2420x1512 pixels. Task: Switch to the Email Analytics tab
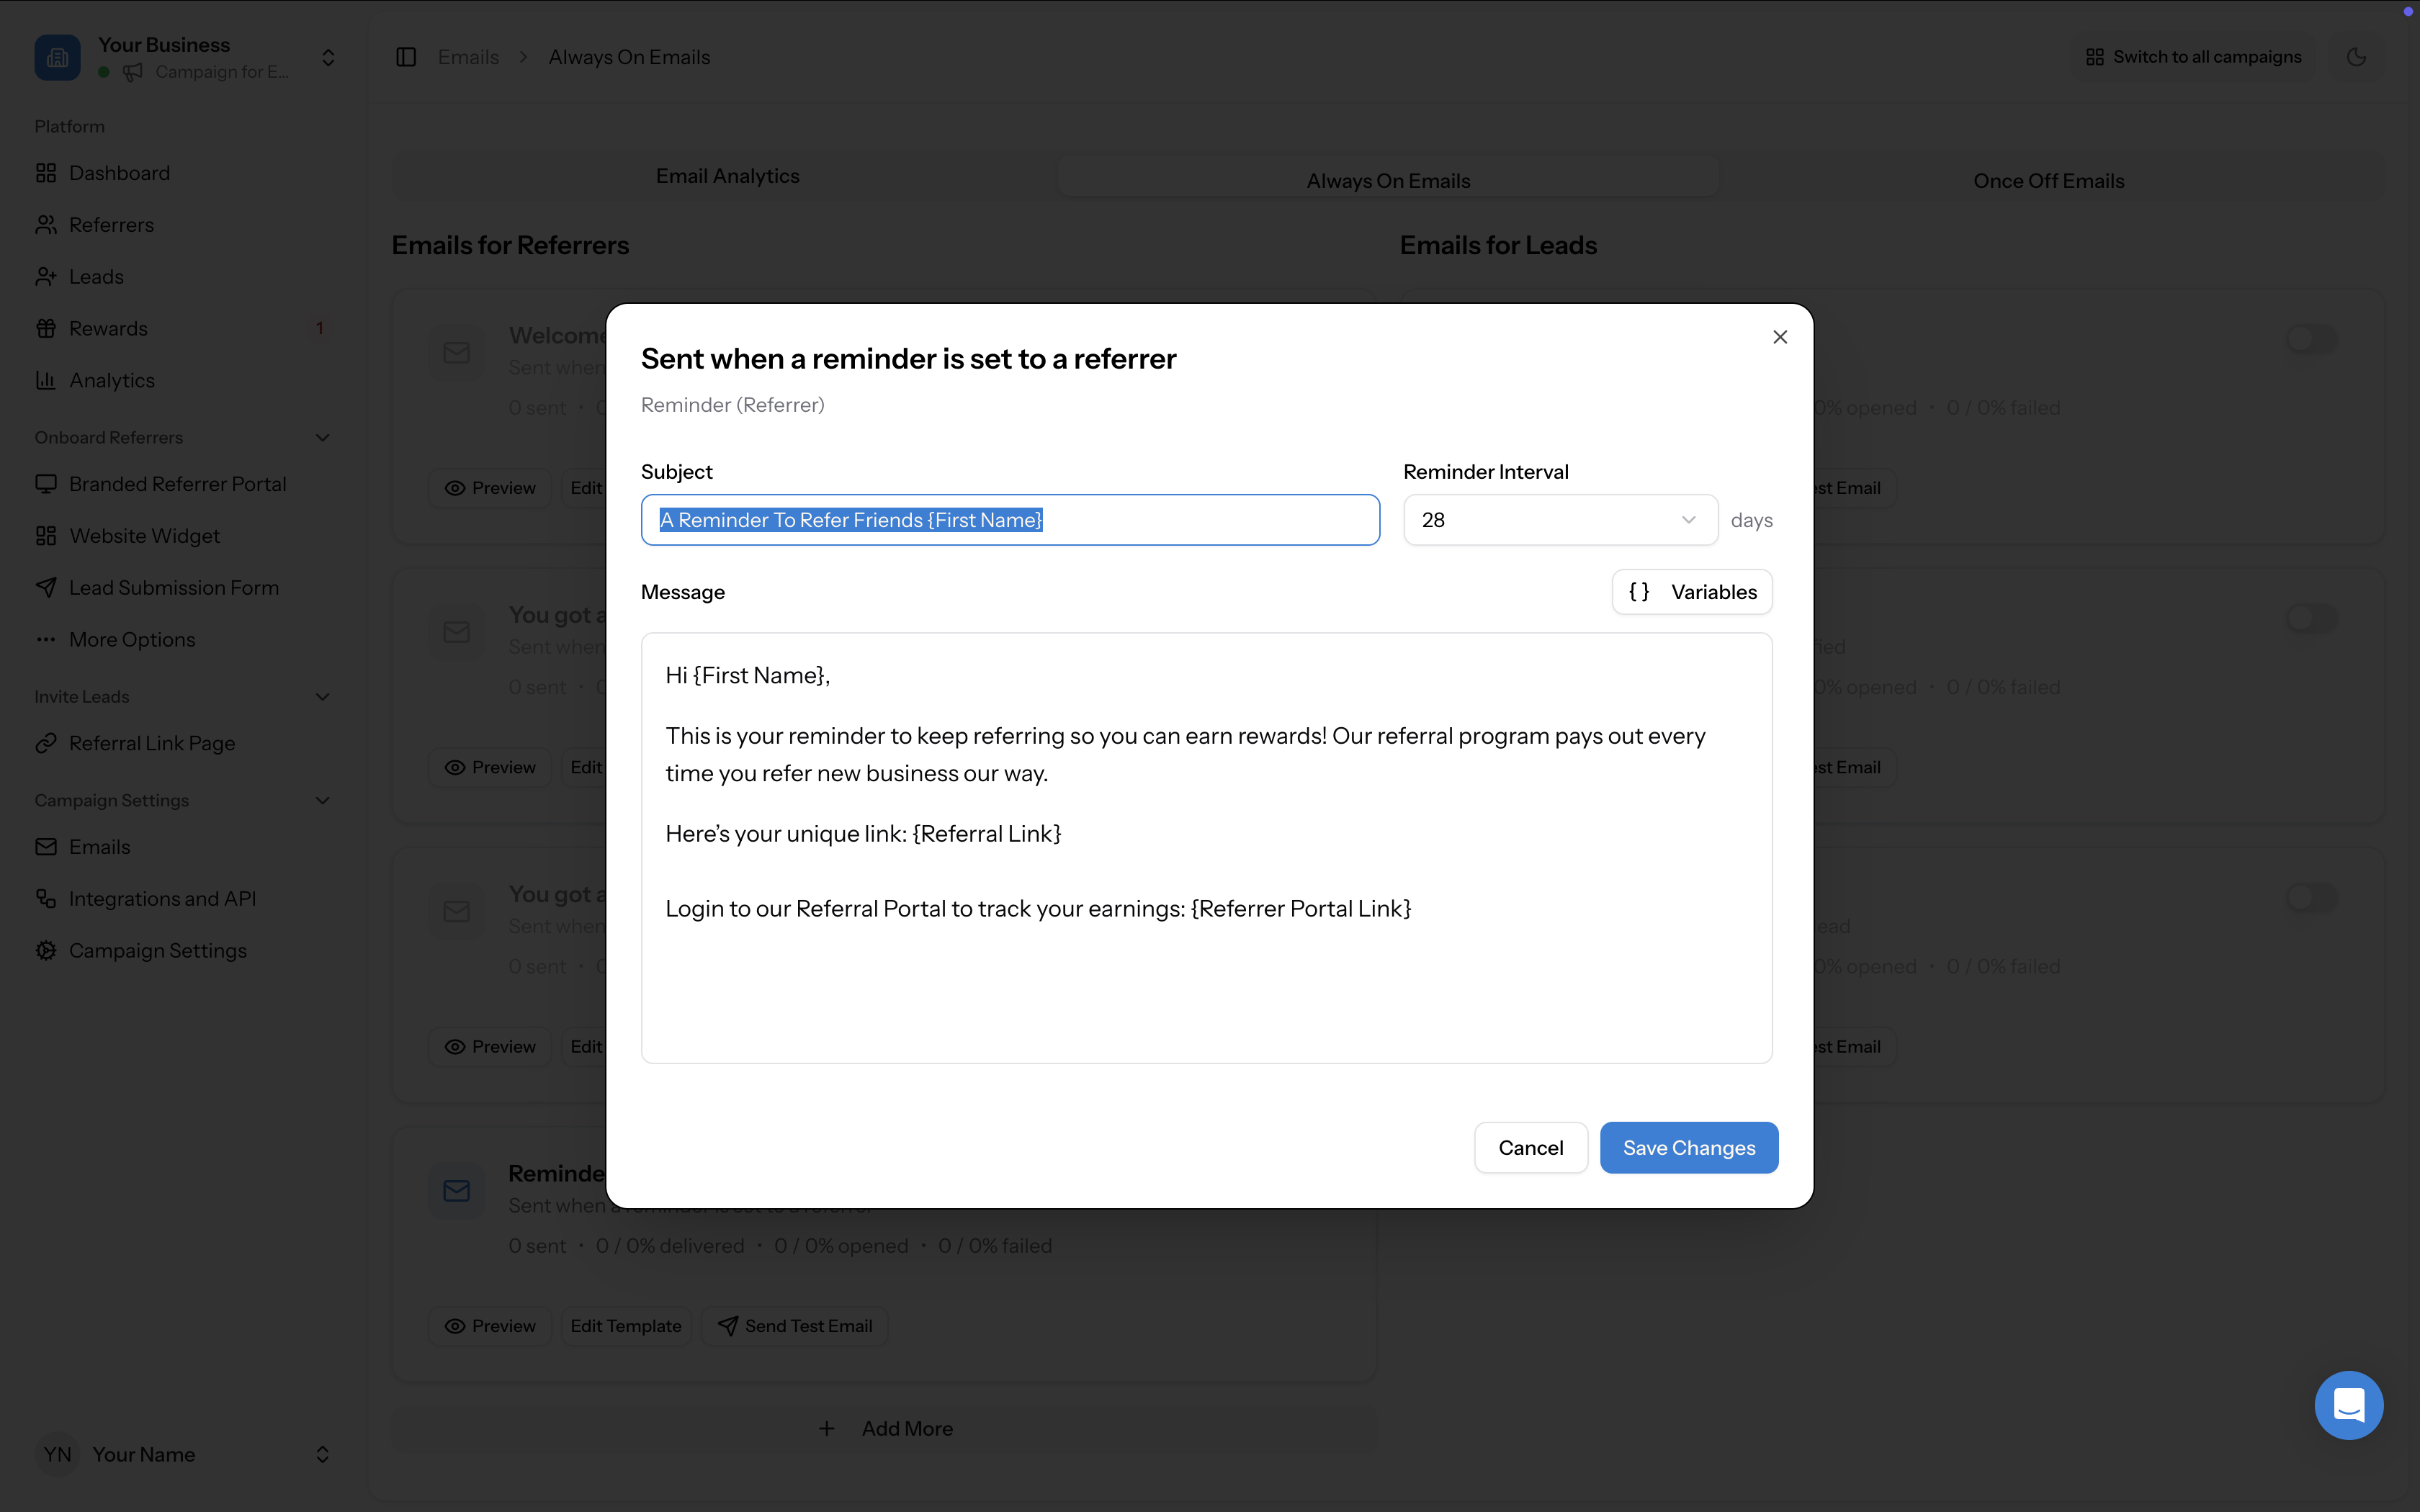[x=727, y=175]
